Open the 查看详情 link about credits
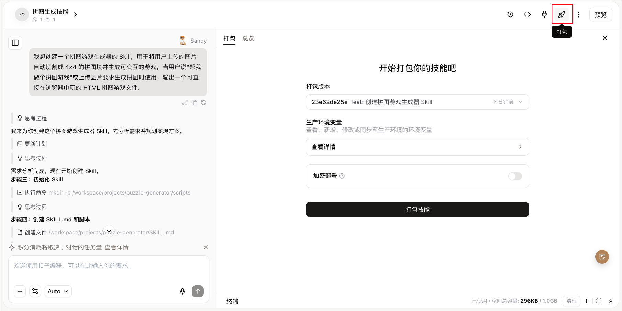The image size is (622, 311). tap(116, 247)
